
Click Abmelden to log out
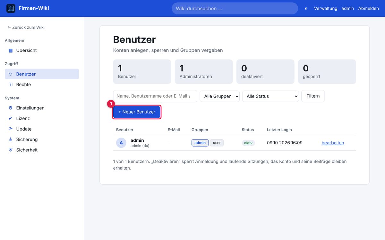tap(369, 9)
